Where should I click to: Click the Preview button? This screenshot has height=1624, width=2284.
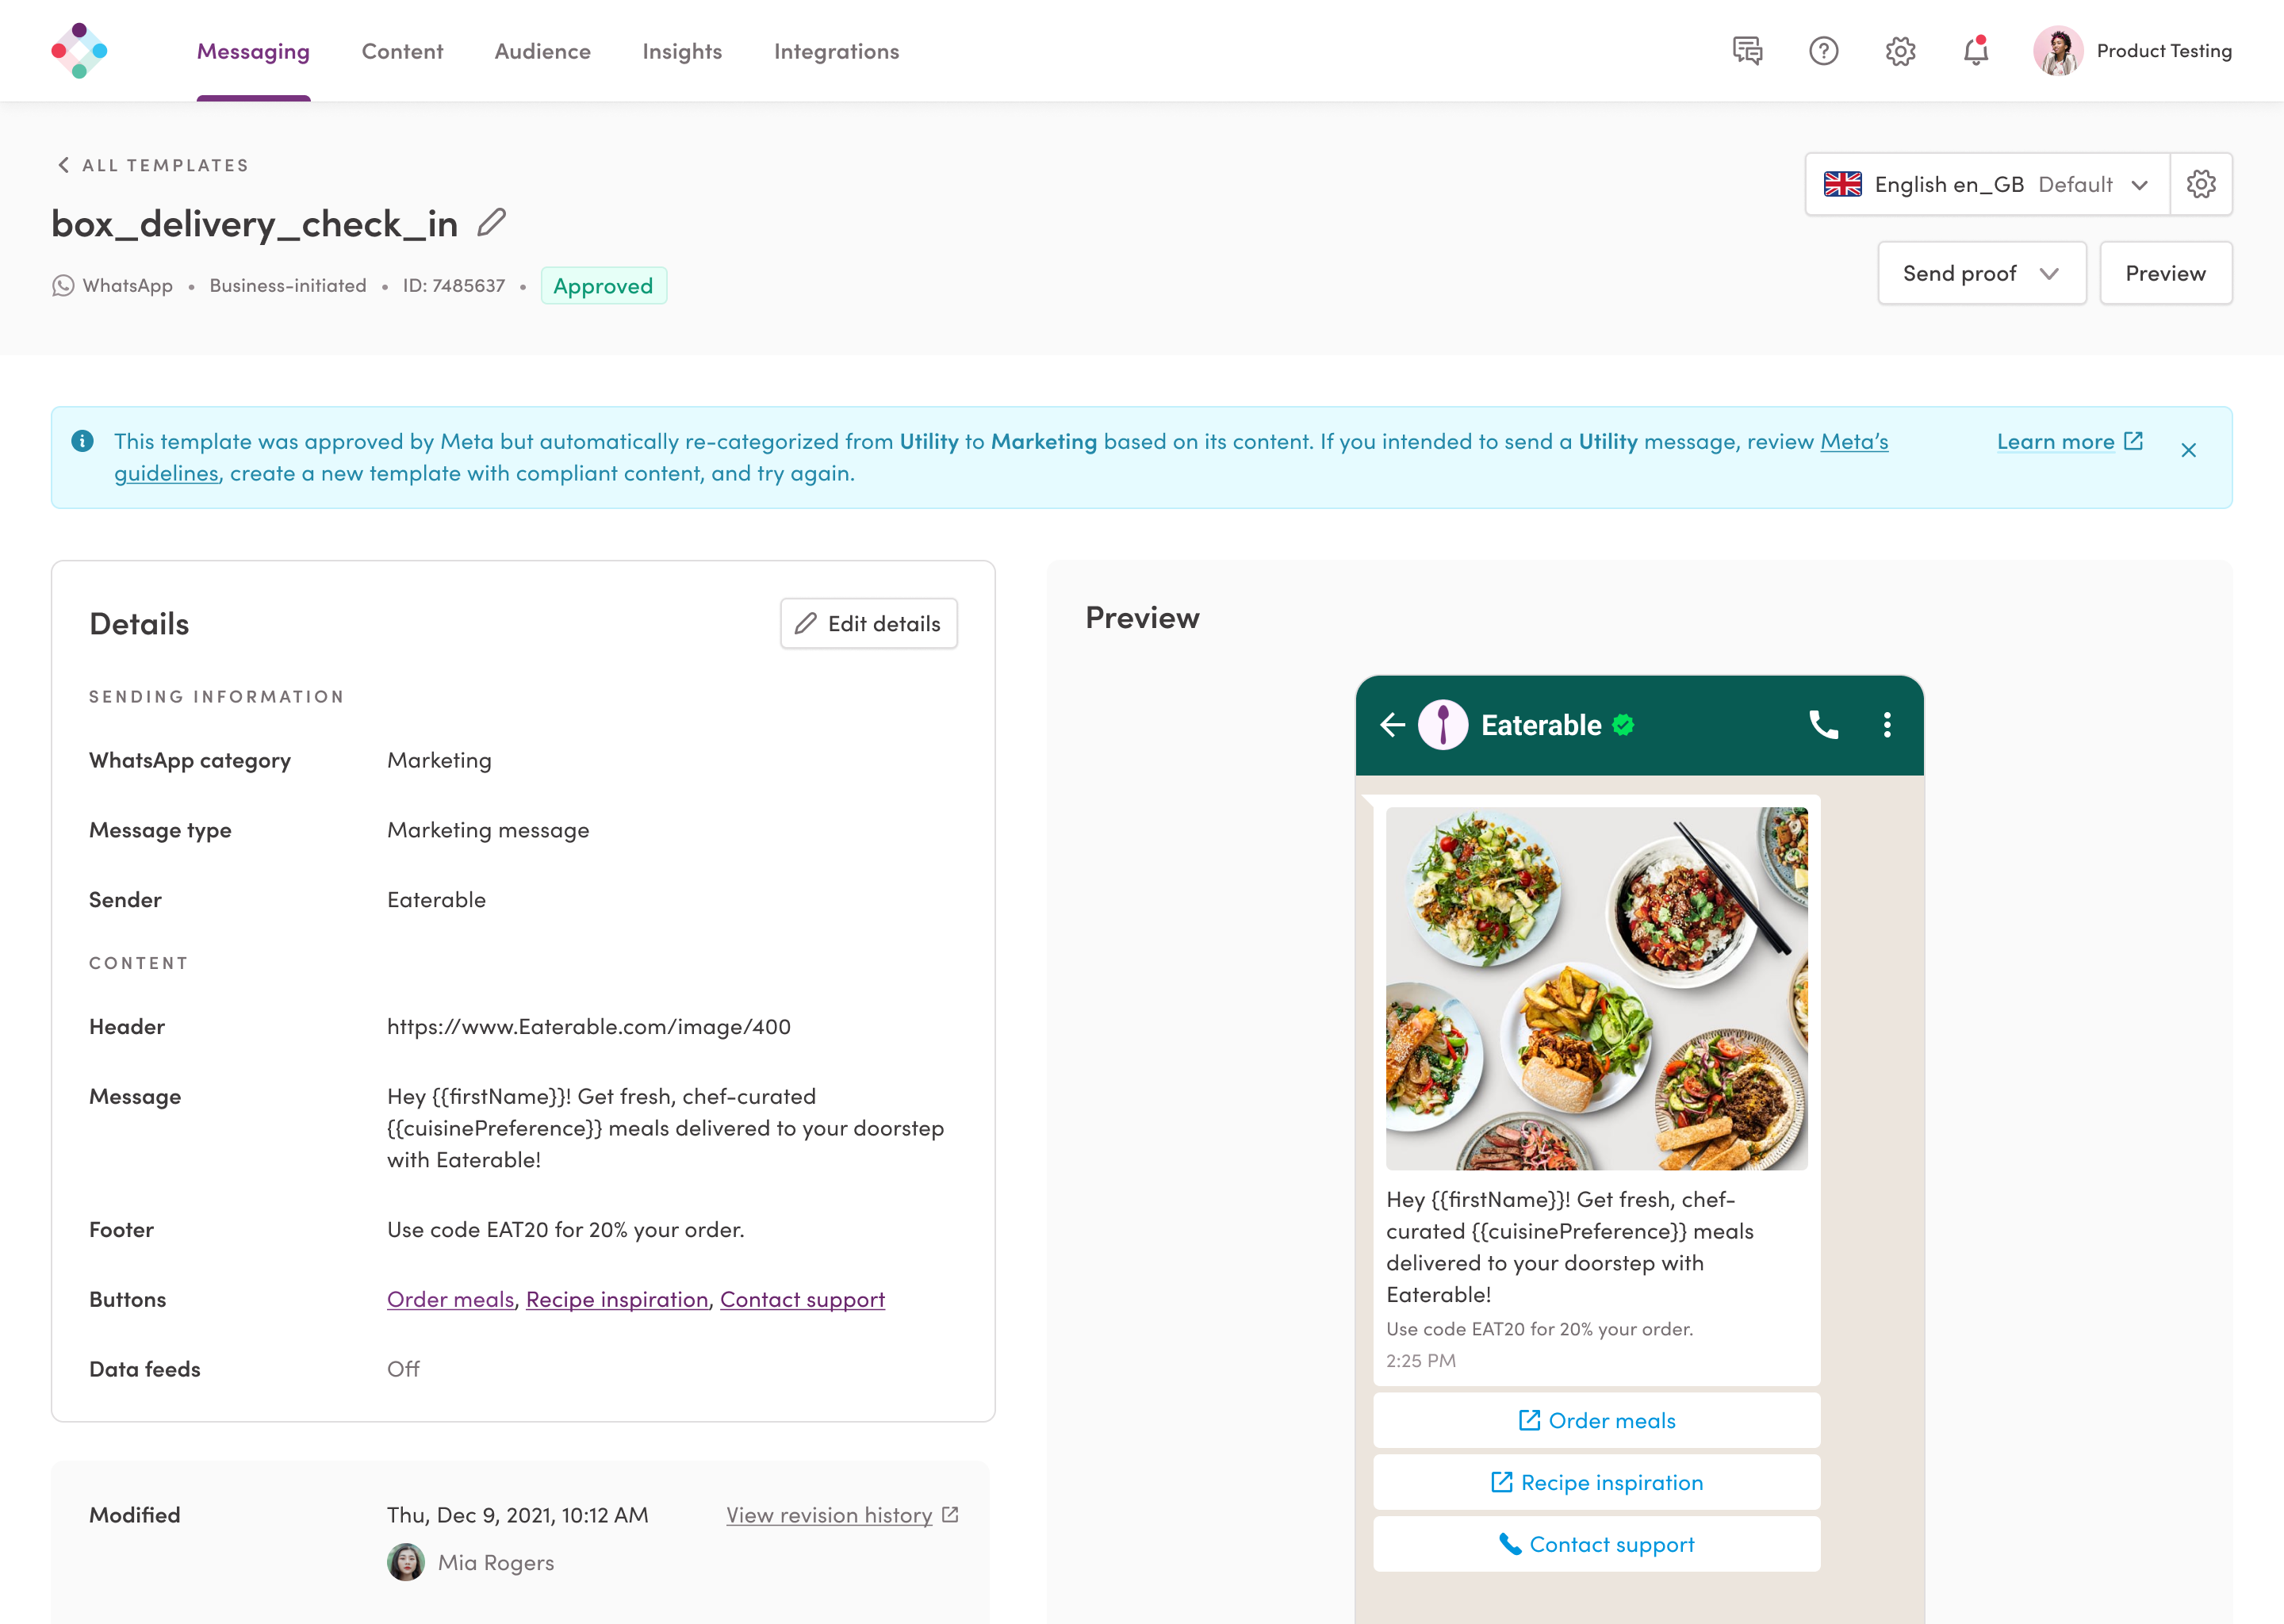tap(2165, 273)
